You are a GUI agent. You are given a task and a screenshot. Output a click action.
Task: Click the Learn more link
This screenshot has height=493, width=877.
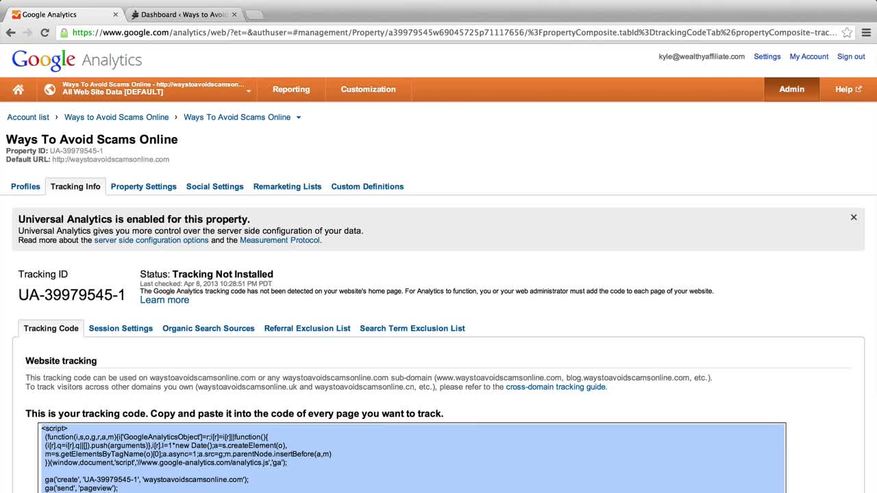coord(164,300)
